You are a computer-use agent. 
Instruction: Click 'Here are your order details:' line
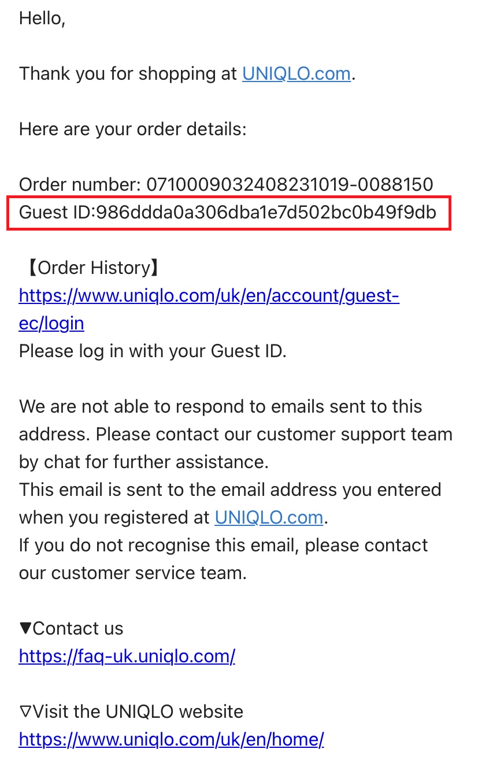[132, 129]
